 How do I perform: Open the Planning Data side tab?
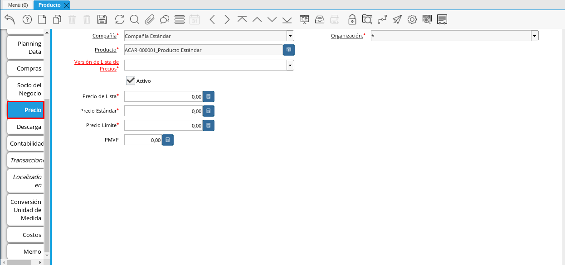26,47
